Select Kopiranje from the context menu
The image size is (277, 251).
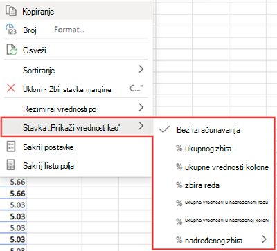tap(76, 11)
